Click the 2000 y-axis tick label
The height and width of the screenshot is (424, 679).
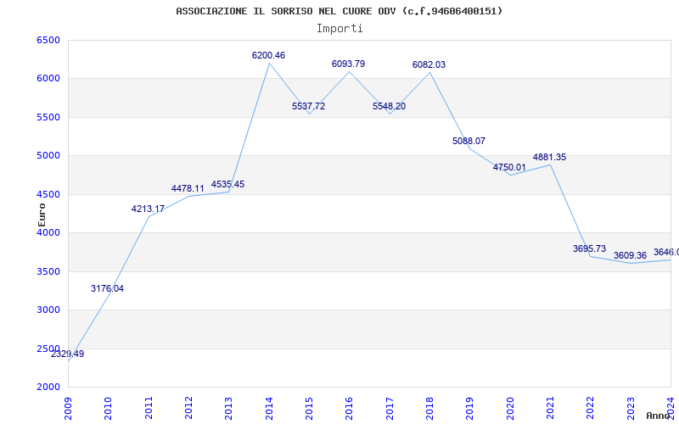48,388
